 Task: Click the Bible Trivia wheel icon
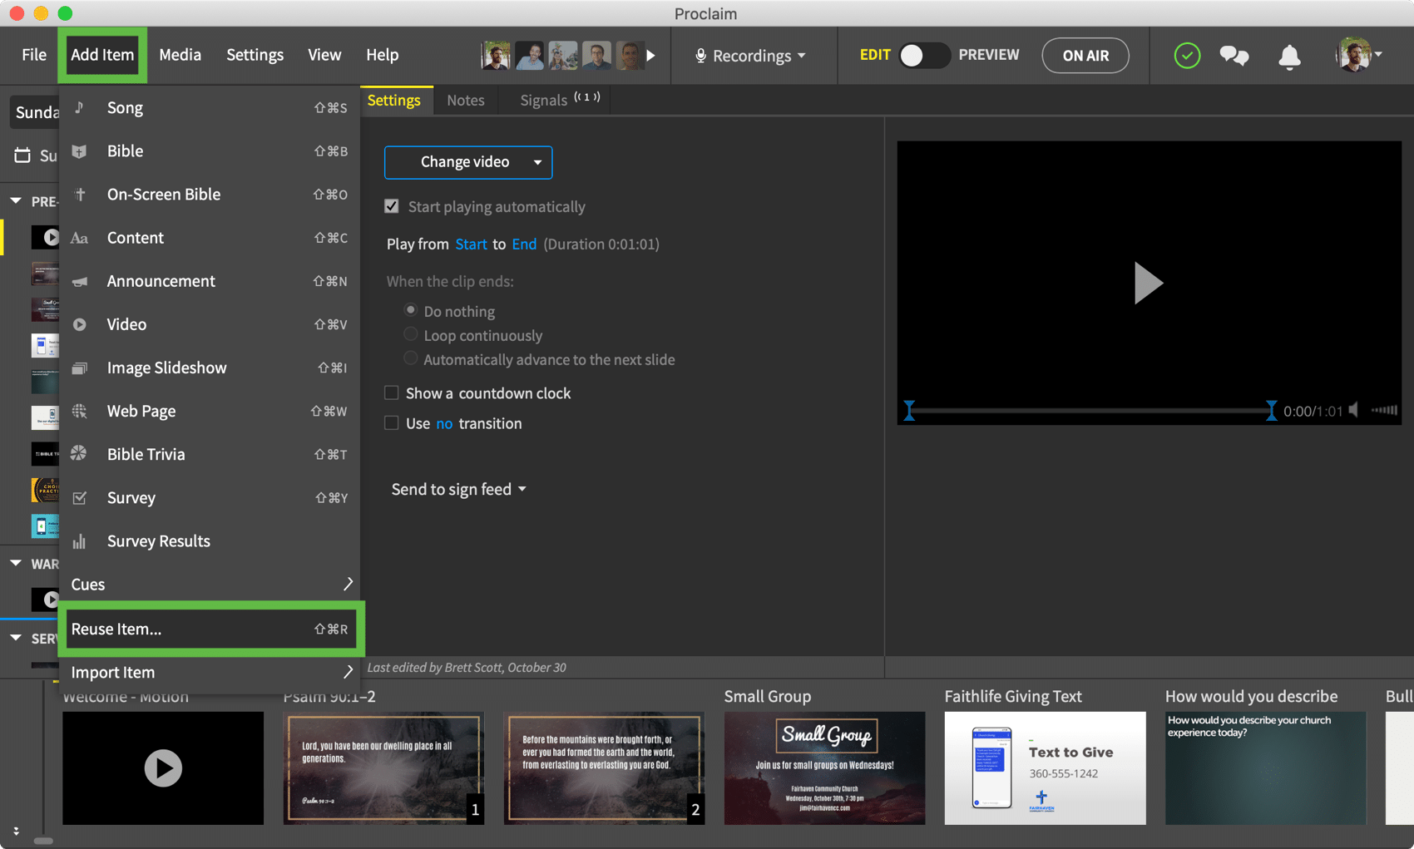79,454
